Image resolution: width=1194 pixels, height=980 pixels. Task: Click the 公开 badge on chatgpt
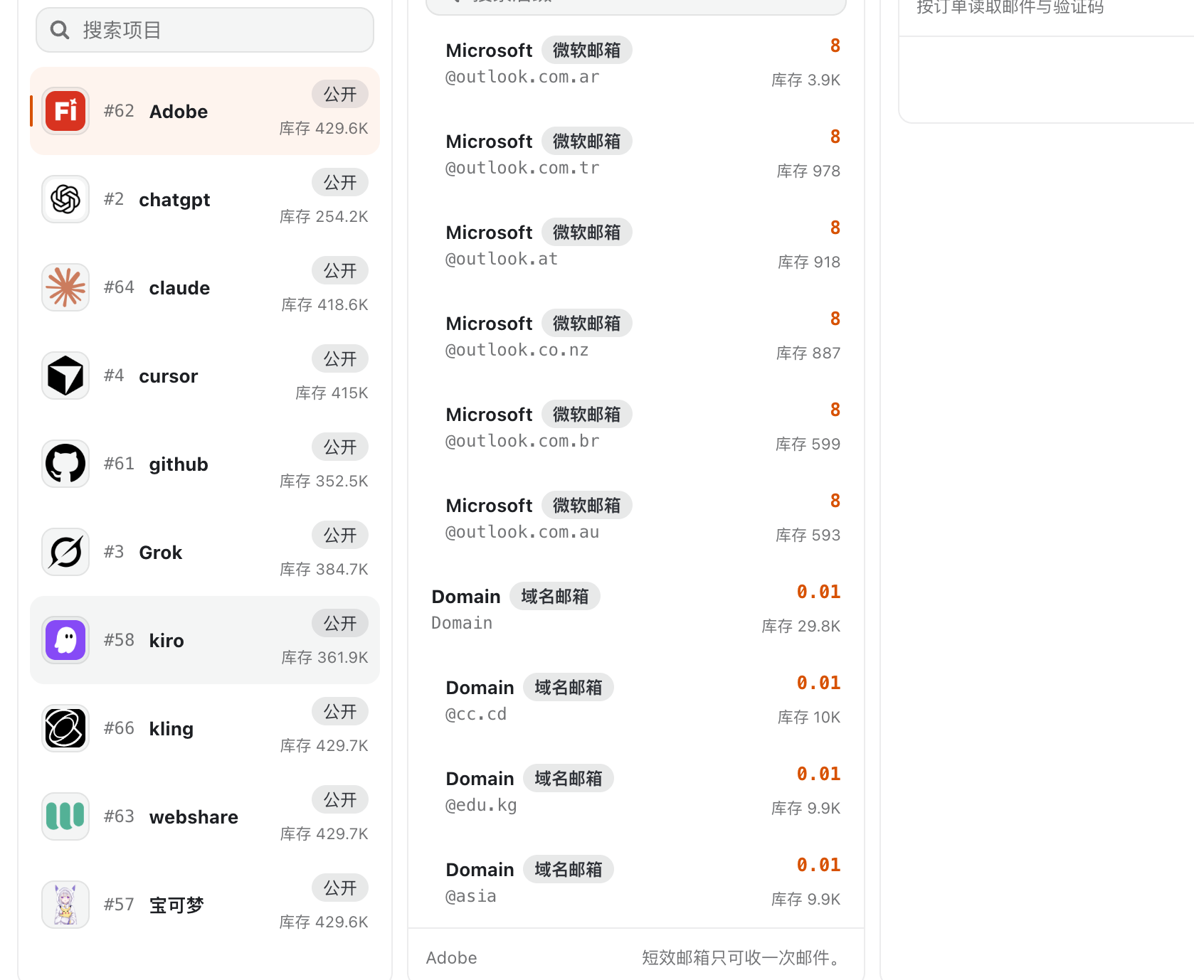(340, 182)
